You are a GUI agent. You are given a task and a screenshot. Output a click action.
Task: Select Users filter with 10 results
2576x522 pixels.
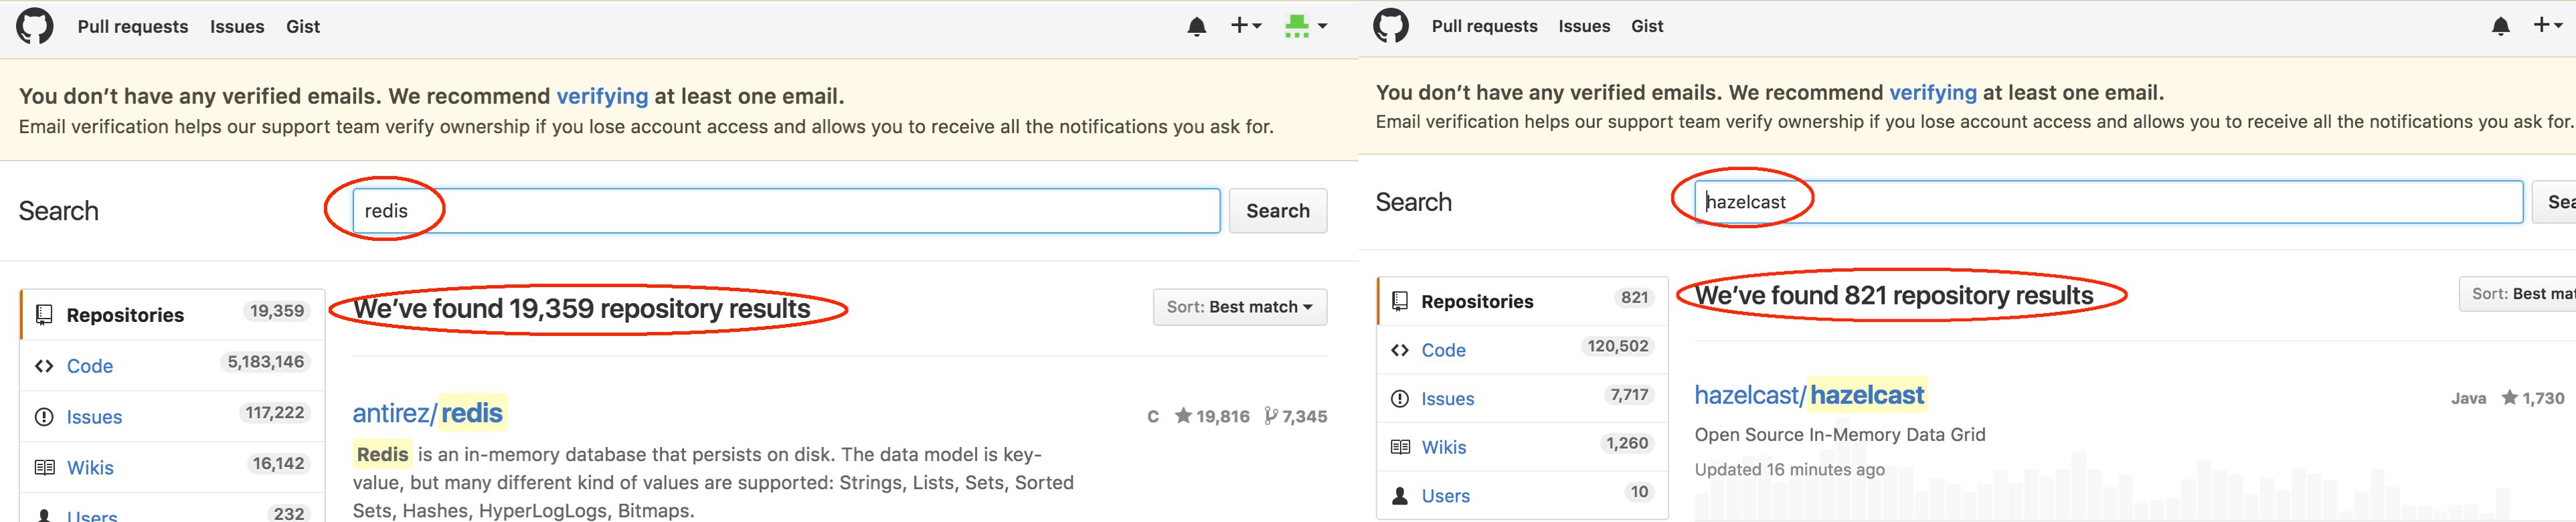coord(1522,495)
